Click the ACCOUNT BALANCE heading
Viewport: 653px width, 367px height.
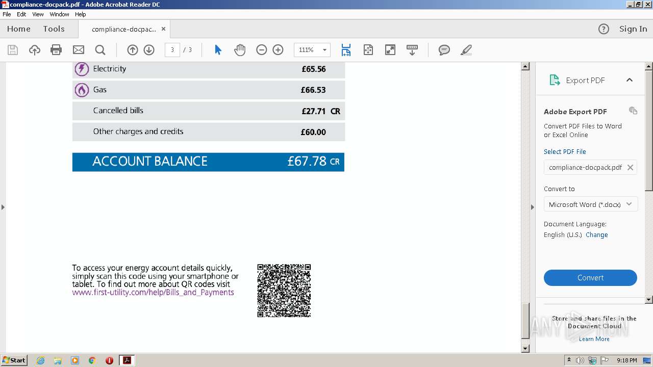pyautogui.click(x=150, y=162)
